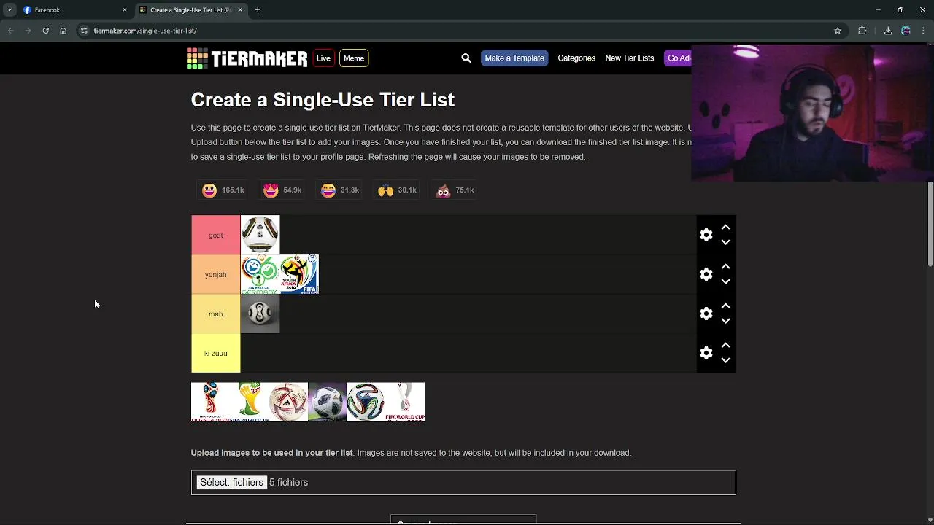Open Chrome profile avatar
This screenshot has height=525, width=934.
tap(906, 31)
